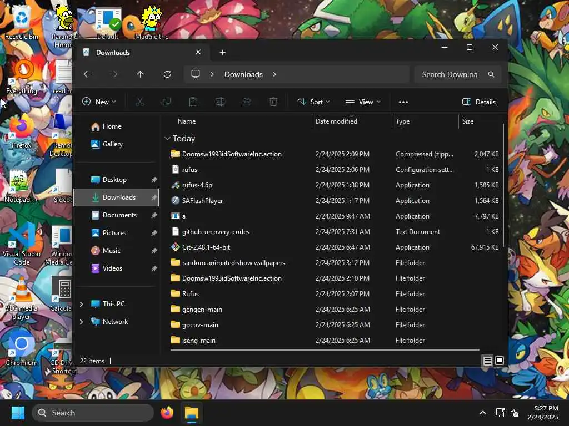Viewport: 569px width, 426px height.
Task: Open Desktop in navigation pane
Action: click(x=116, y=180)
